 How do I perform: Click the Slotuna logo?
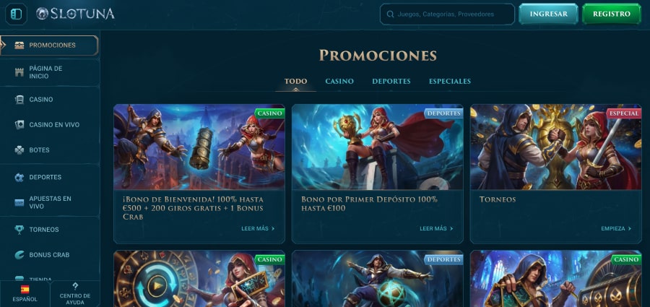pyautogui.click(x=75, y=14)
